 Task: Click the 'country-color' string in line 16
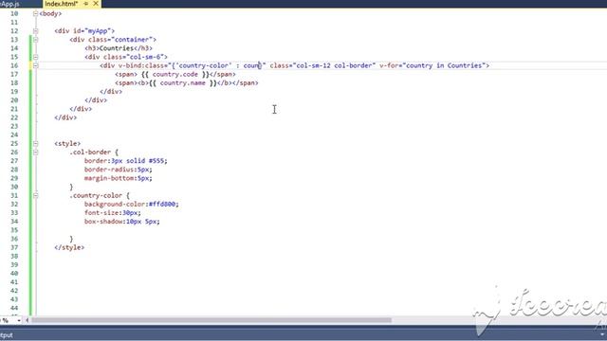(x=204, y=65)
